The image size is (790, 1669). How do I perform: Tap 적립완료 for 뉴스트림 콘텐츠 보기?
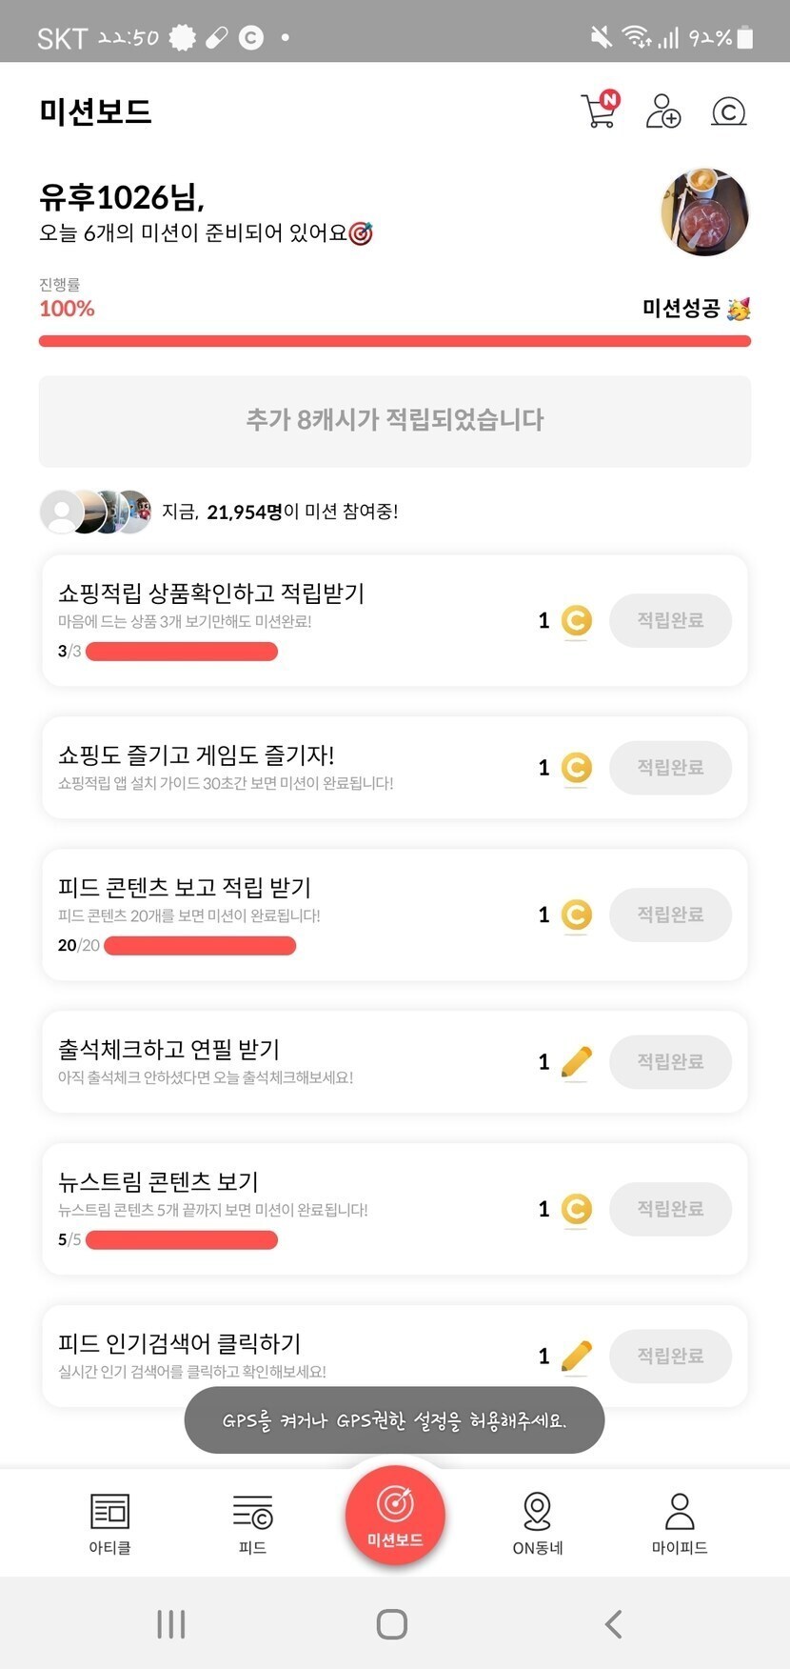tap(670, 1209)
